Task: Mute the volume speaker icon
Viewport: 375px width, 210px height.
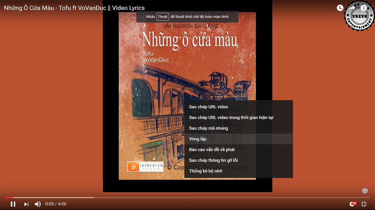Action: point(38,204)
